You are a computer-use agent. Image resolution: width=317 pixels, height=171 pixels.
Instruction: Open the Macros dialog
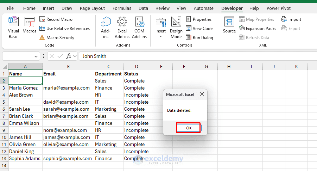tap(29, 25)
